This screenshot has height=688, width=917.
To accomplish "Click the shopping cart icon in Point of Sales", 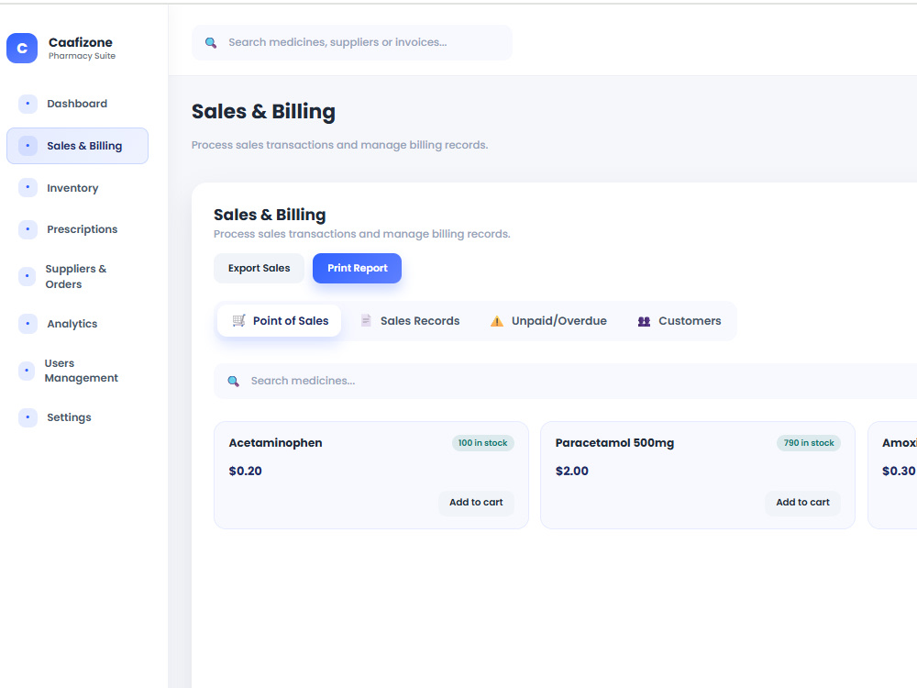I will pyautogui.click(x=238, y=320).
